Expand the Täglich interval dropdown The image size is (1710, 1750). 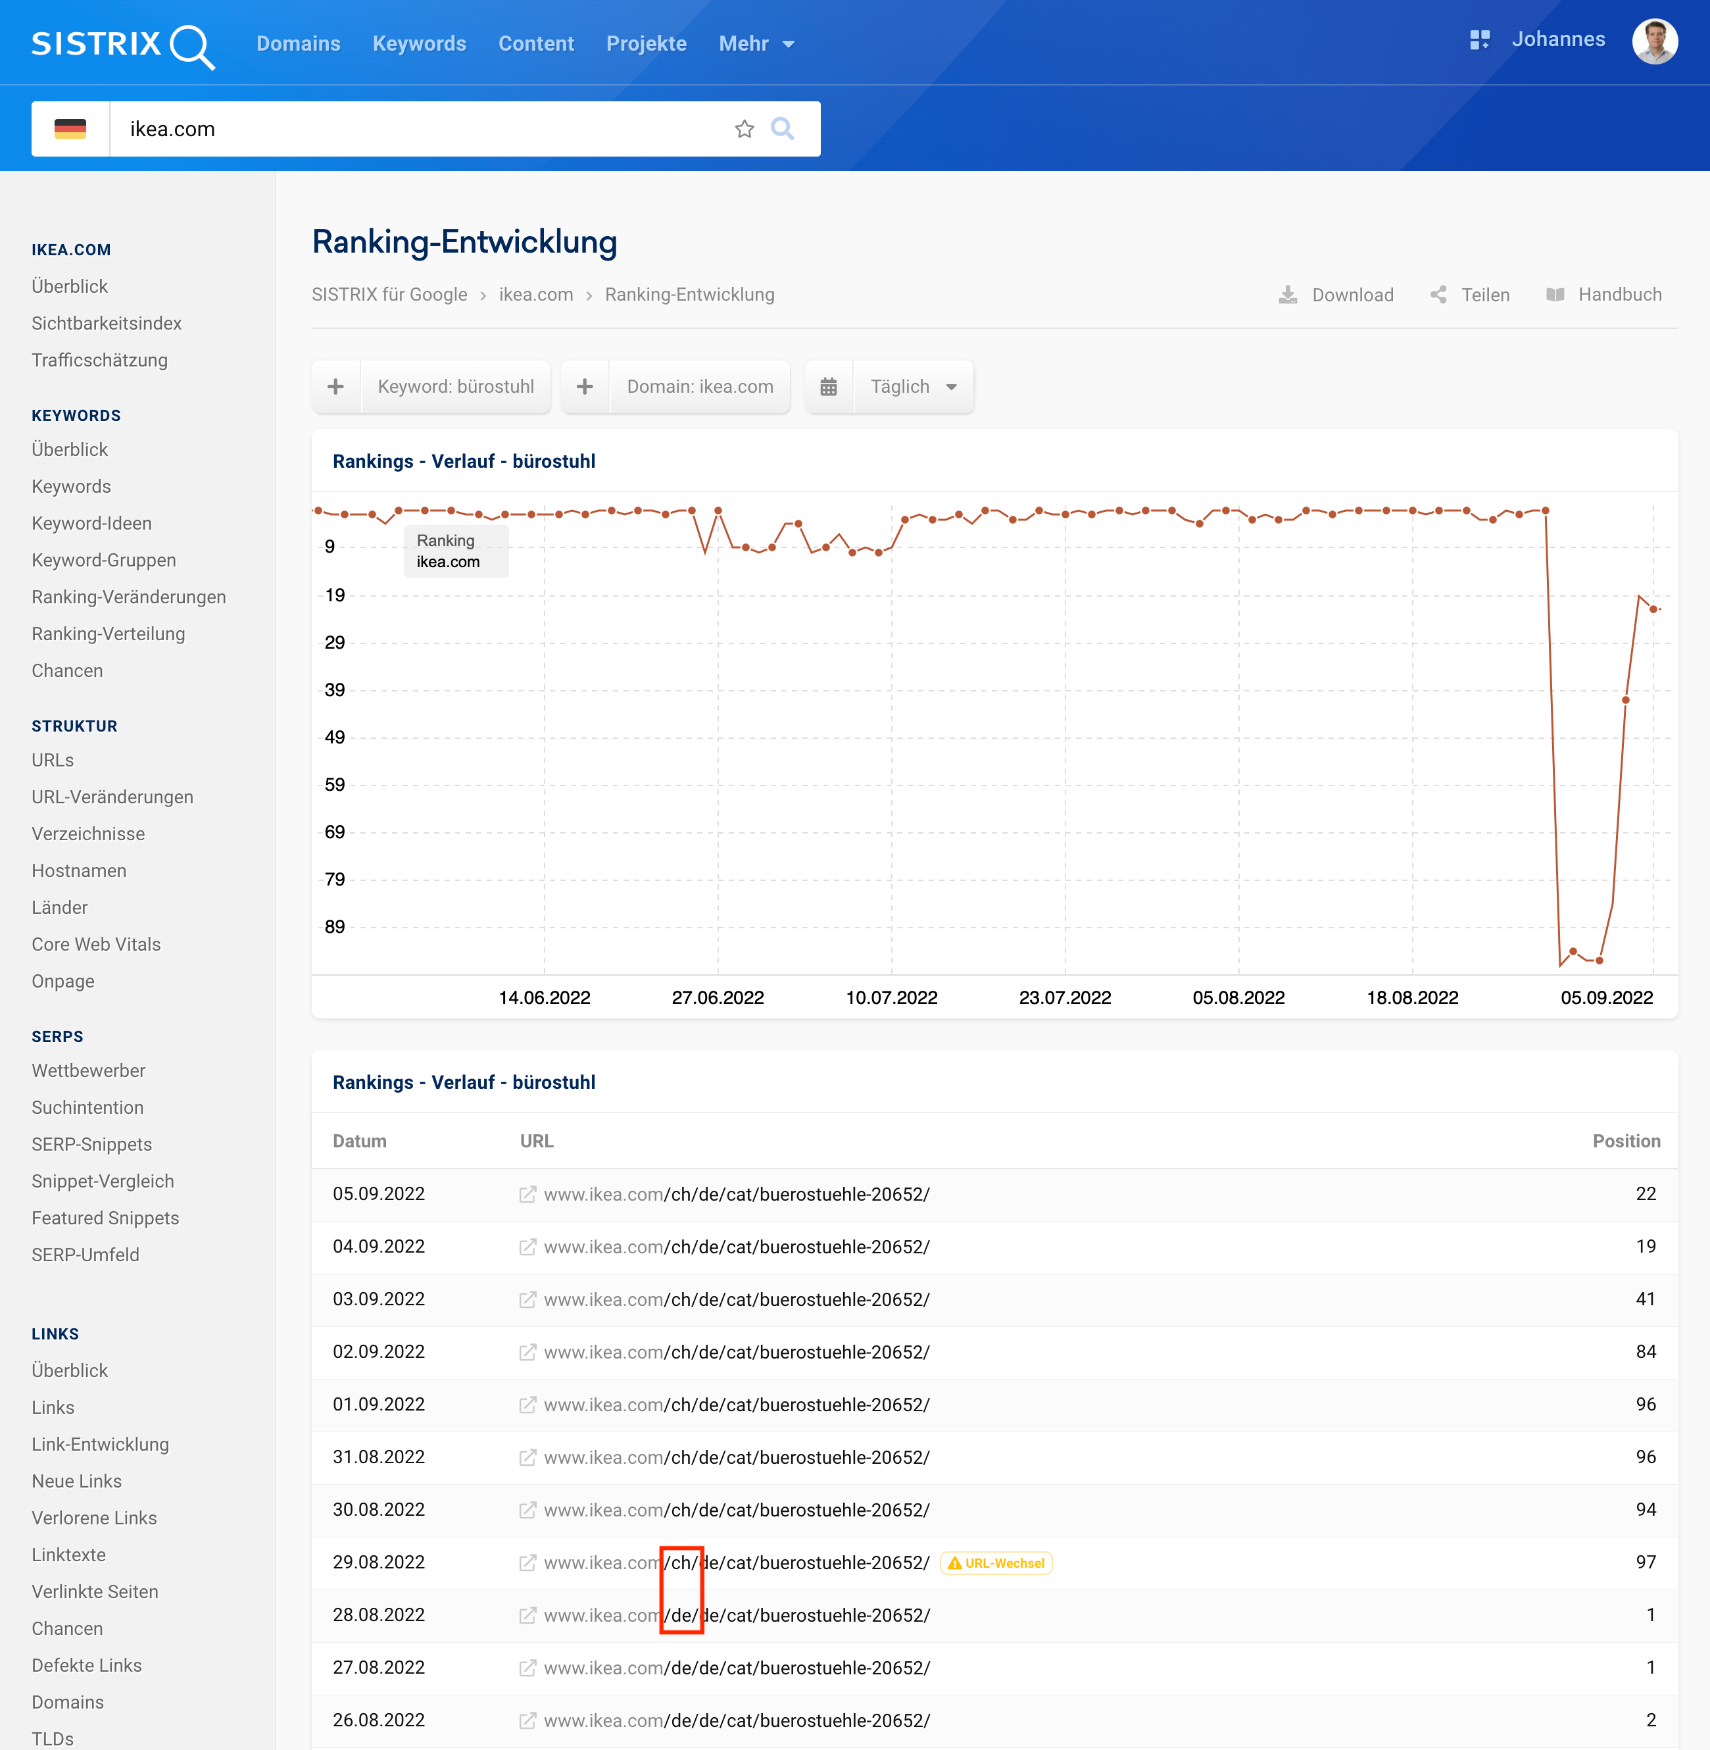click(914, 387)
